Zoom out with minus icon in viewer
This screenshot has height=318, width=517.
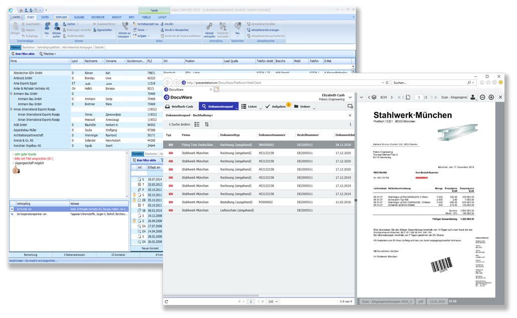pos(482,97)
